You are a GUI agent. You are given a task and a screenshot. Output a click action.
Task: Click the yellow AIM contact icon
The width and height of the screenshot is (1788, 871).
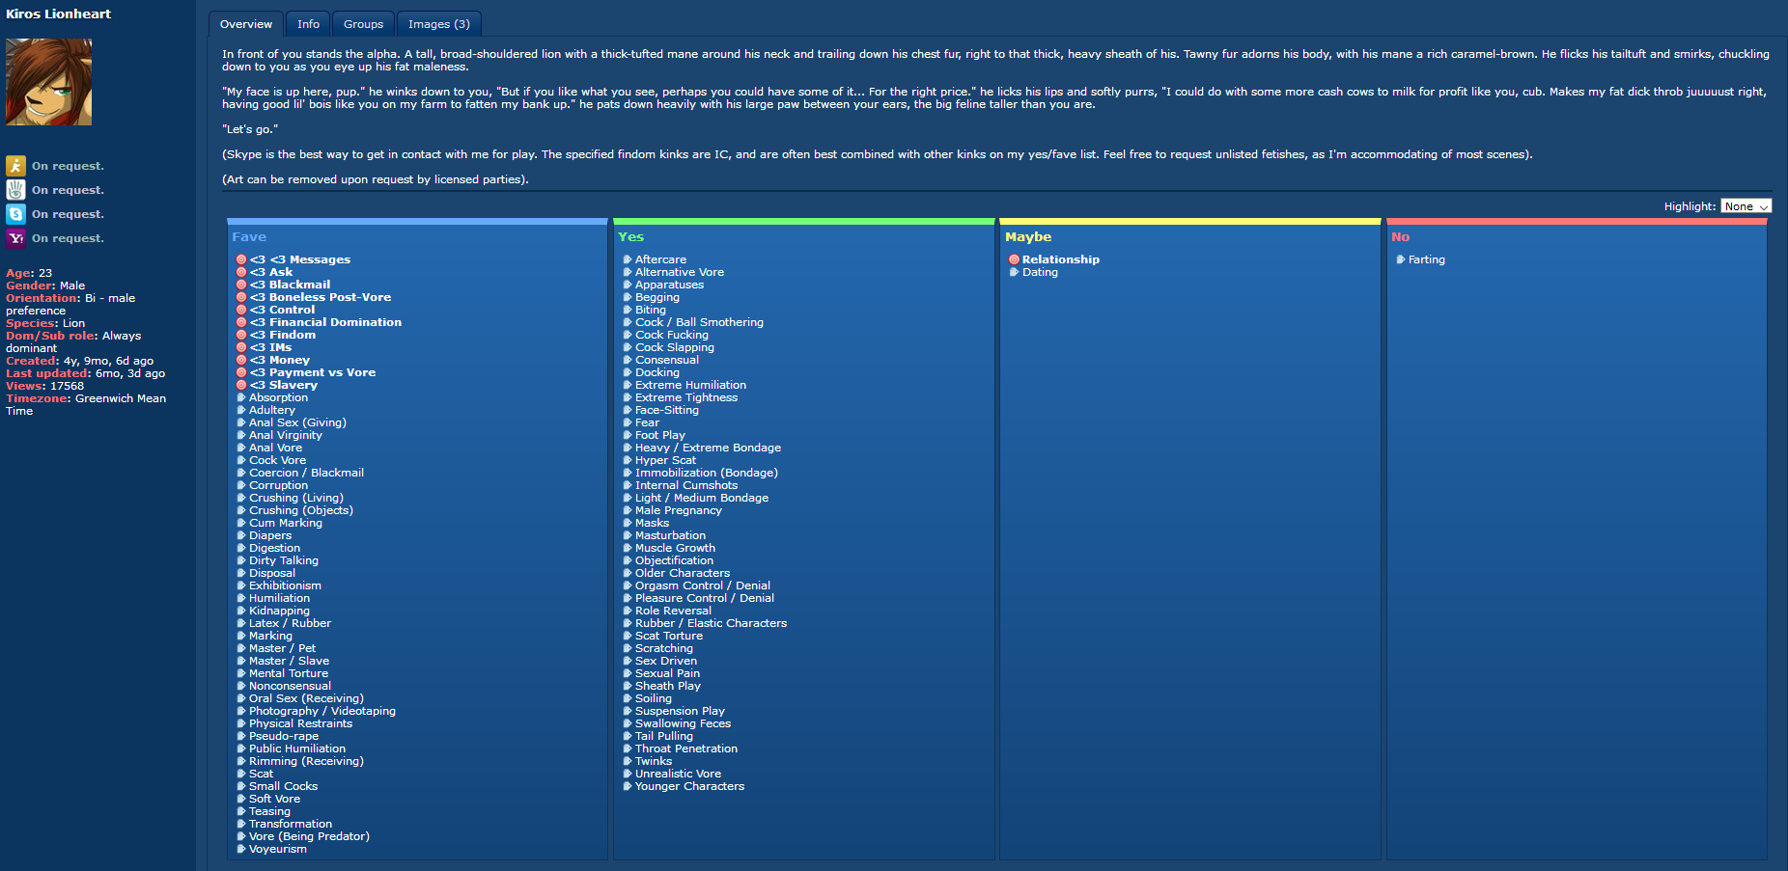[x=15, y=166]
